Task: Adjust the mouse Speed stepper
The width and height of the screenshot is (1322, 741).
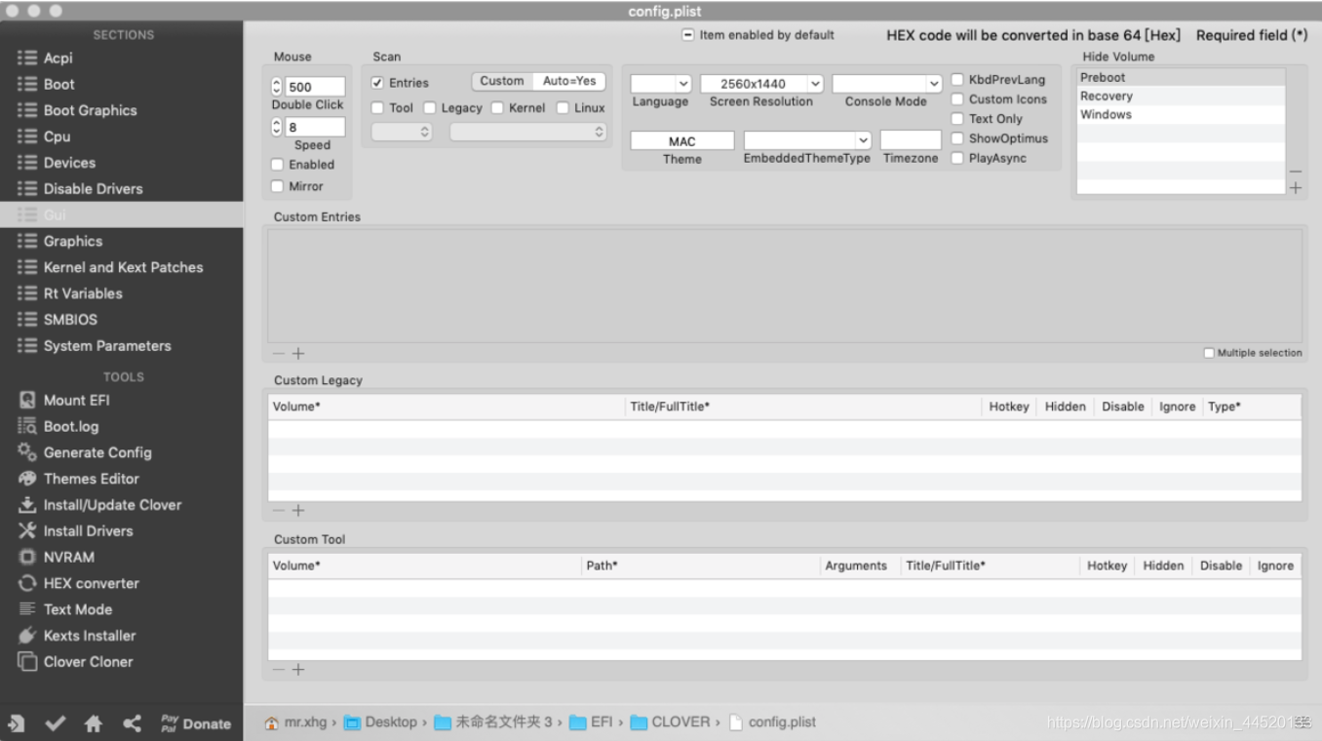Action: 276,127
